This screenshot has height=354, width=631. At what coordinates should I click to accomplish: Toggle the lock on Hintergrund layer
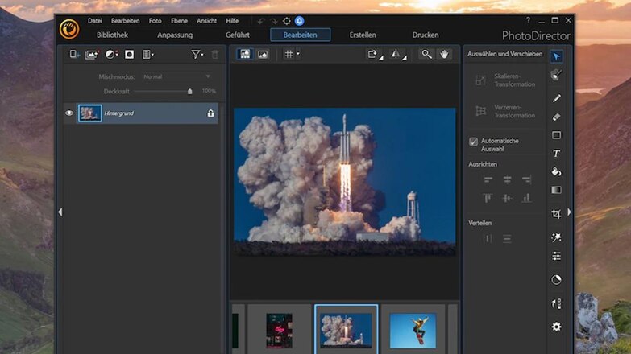point(210,113)
